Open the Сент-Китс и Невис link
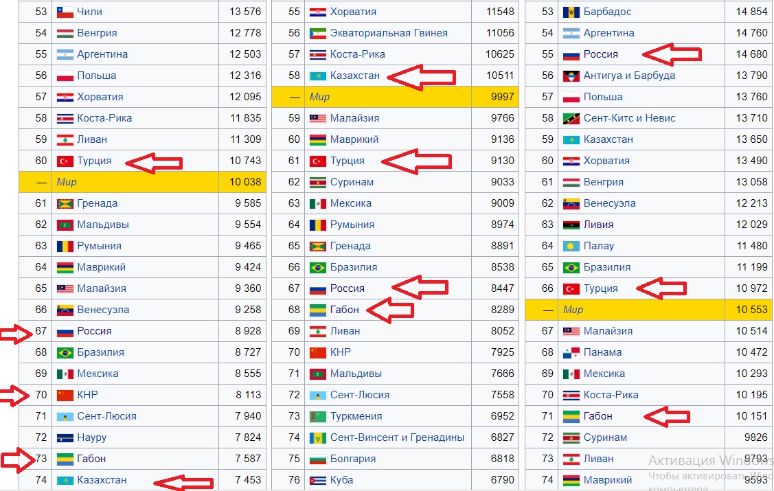The image size is (774, 491). click(x=629, y=118)
